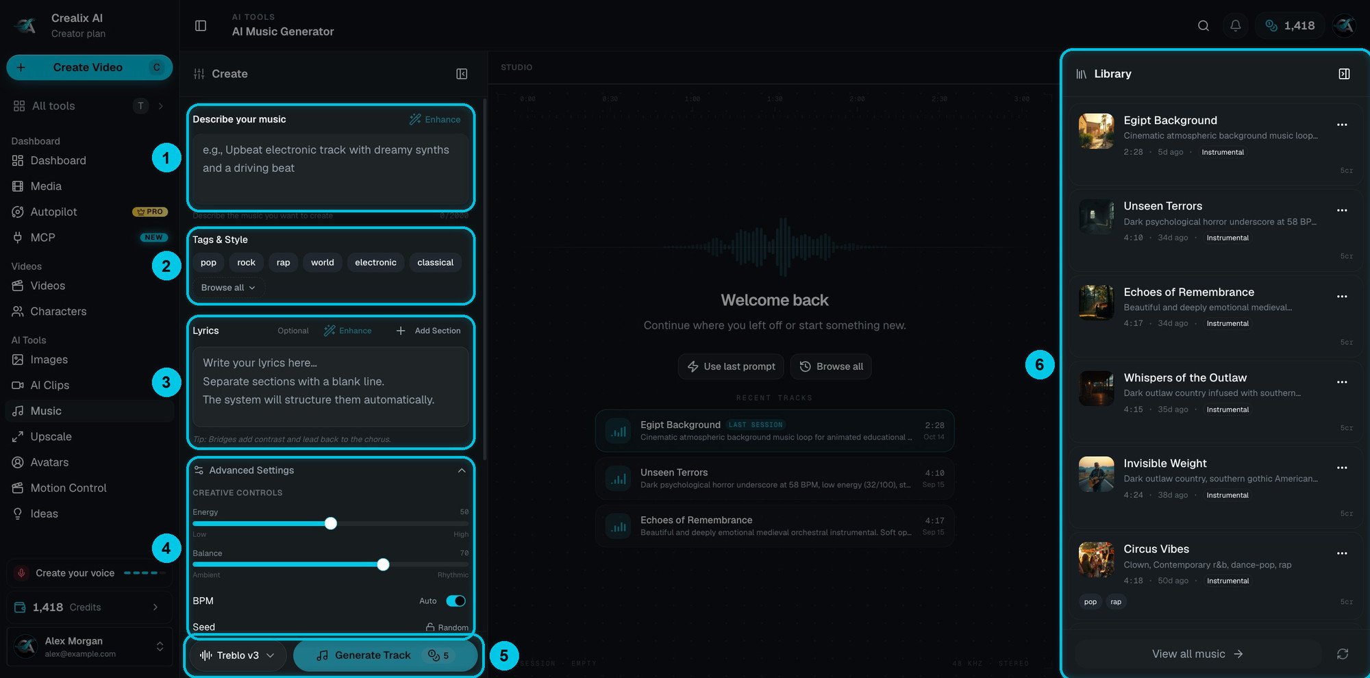The height and width of the screenshot is (678, 1370).
Task: Enhance the lyrics with AI
Action: coord(348,331)
